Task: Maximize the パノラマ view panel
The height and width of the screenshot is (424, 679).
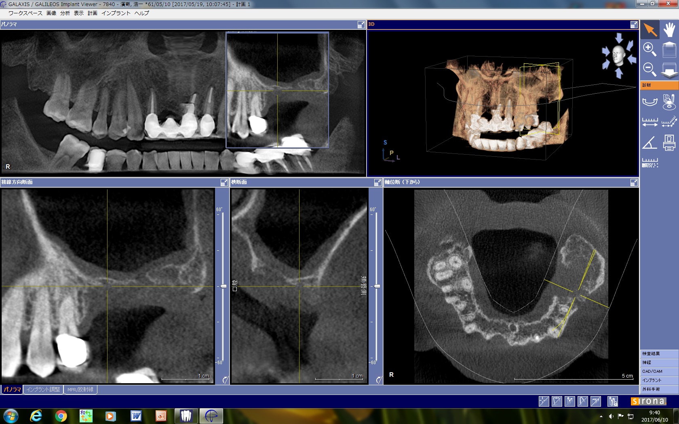Action: [x=361, y=25]
